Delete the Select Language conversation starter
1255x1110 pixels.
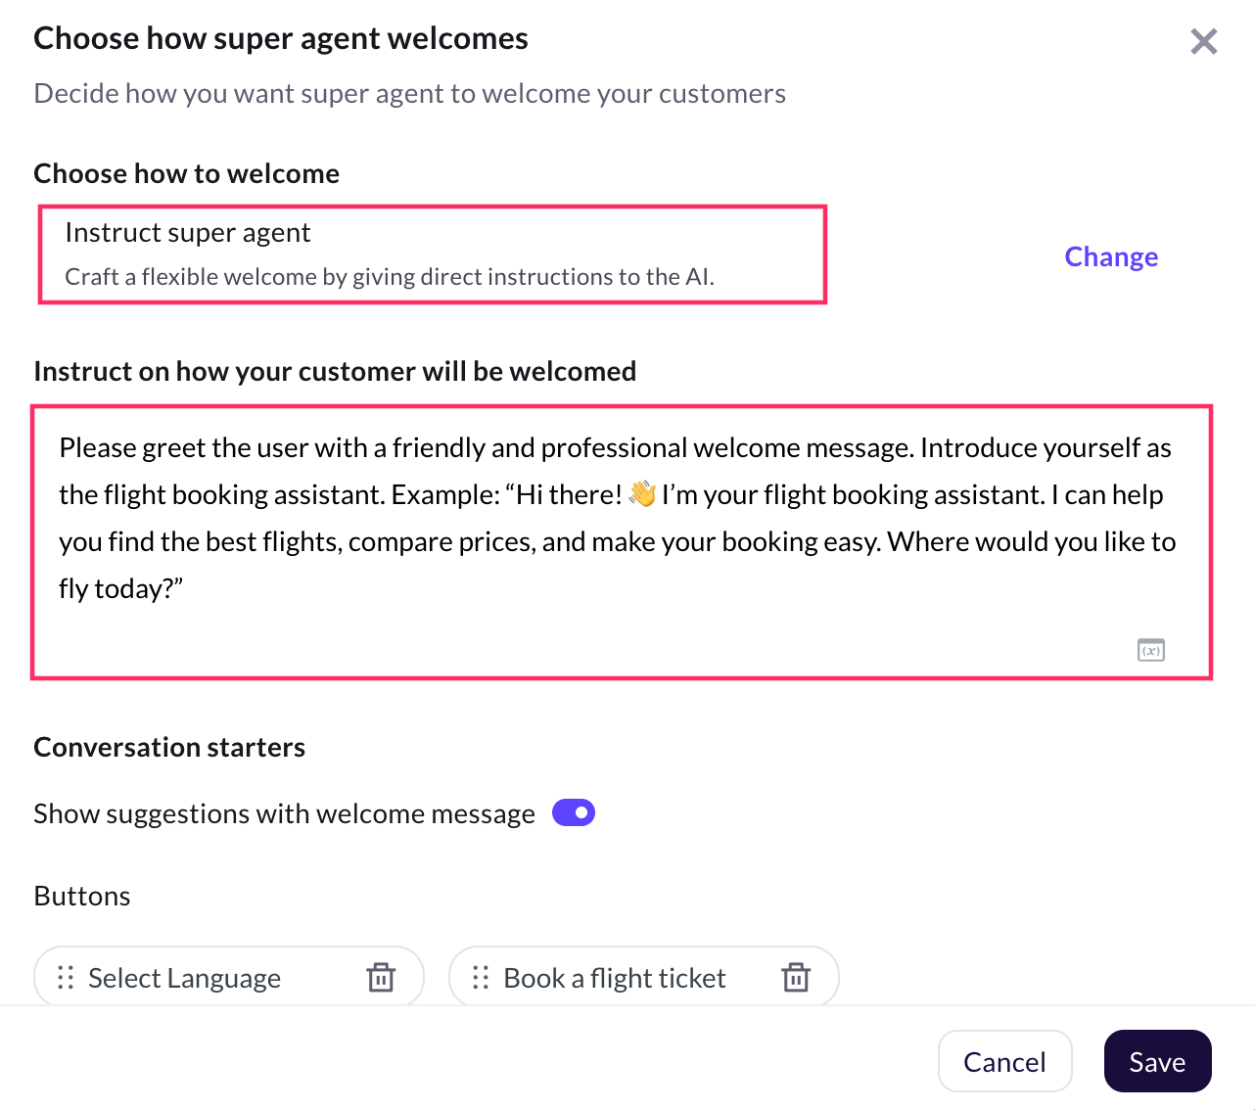[381, 977]
